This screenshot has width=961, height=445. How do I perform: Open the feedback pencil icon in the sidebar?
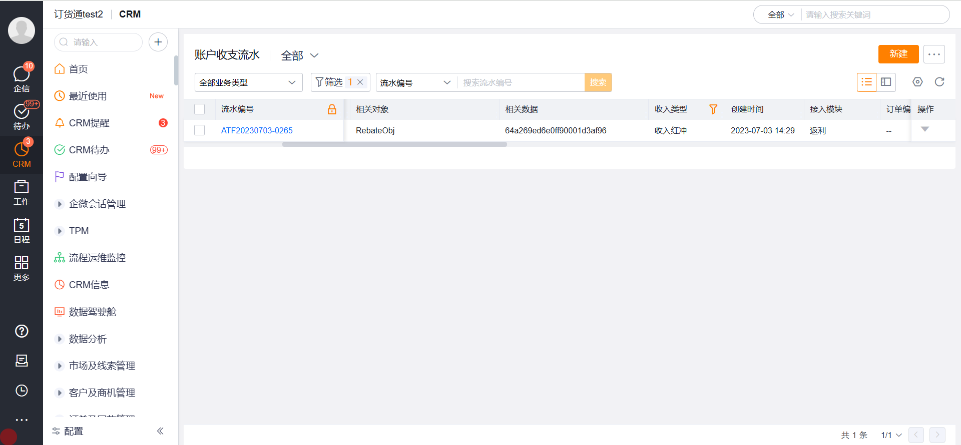22,361
